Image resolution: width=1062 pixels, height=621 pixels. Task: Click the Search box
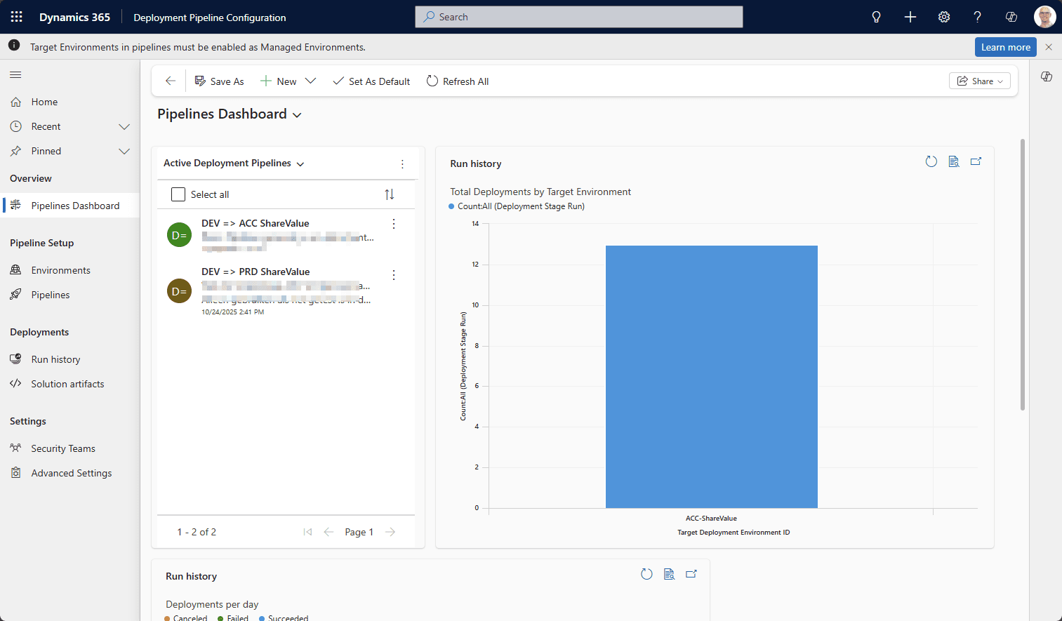(579, 17)
